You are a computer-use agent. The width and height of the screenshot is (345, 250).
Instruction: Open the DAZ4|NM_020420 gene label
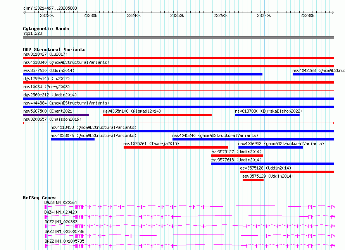click(61, 212)
